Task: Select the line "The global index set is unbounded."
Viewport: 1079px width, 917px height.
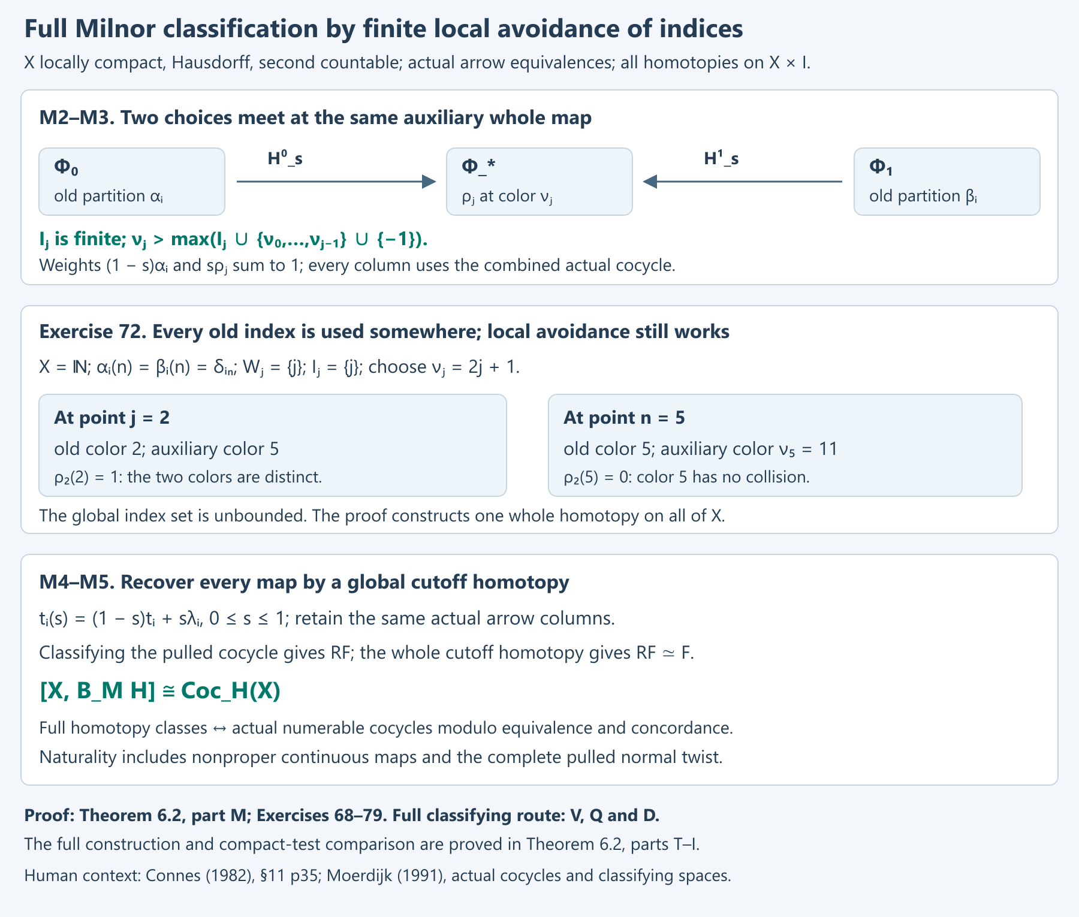Action: (x=382, y=515)
